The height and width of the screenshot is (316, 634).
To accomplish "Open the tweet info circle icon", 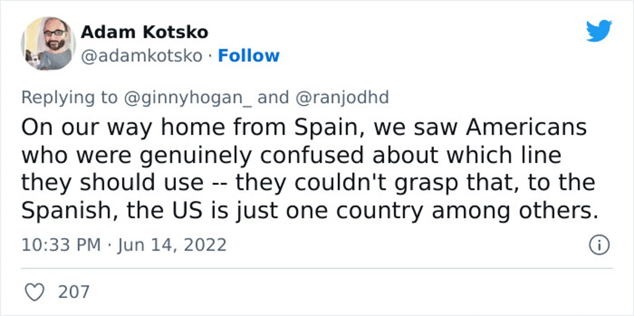I will [x=599, y=246].
